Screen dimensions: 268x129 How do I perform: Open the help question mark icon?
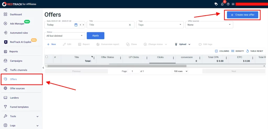228,4
